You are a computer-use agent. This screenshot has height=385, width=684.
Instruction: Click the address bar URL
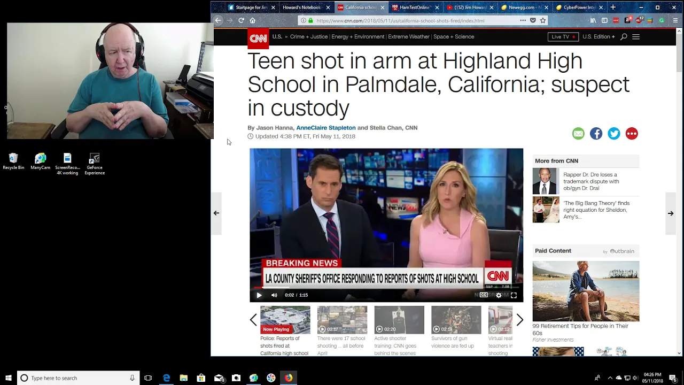[x=400, y=20]
